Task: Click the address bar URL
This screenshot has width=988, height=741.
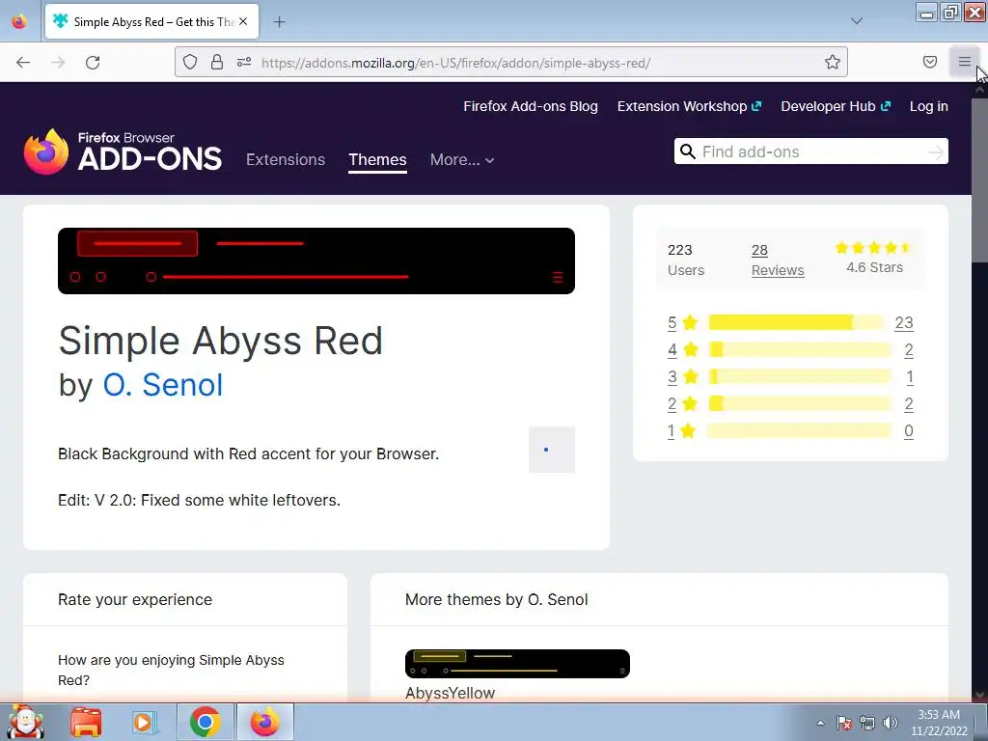Action: click(x=455, y=63)
